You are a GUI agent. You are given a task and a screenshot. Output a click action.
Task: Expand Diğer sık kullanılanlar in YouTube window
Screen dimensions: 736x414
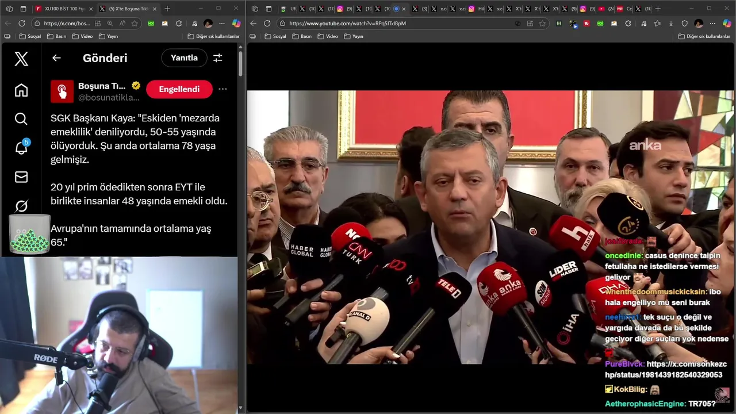pos(704,36)
